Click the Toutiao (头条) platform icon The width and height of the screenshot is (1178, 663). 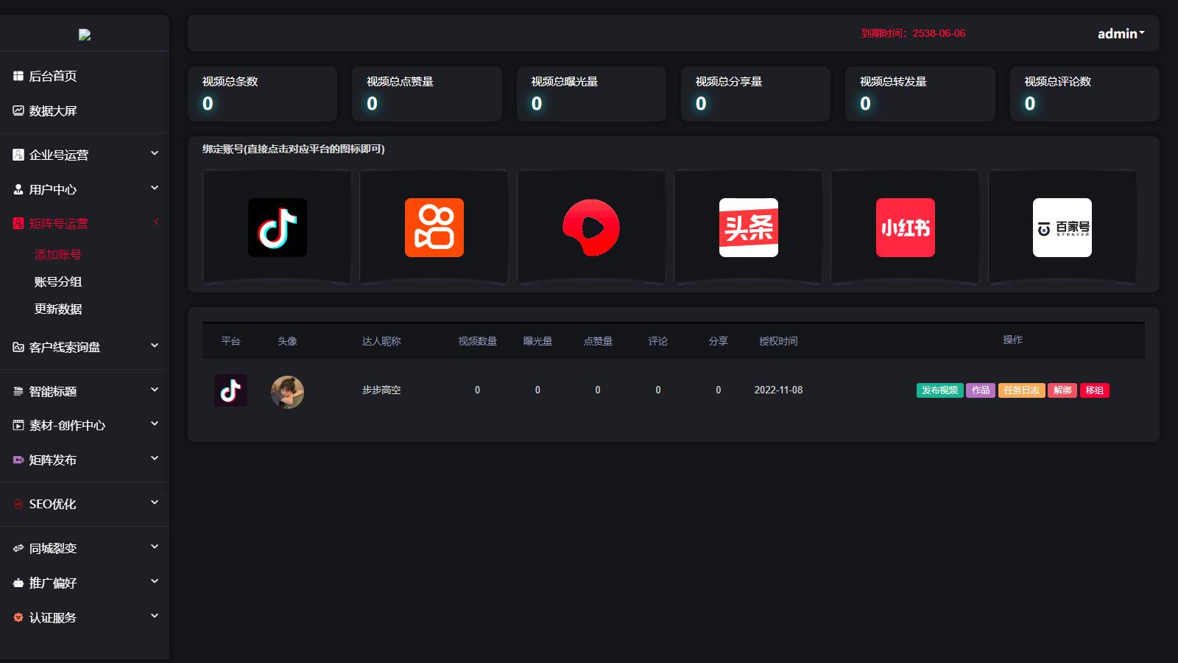point(749,228)
